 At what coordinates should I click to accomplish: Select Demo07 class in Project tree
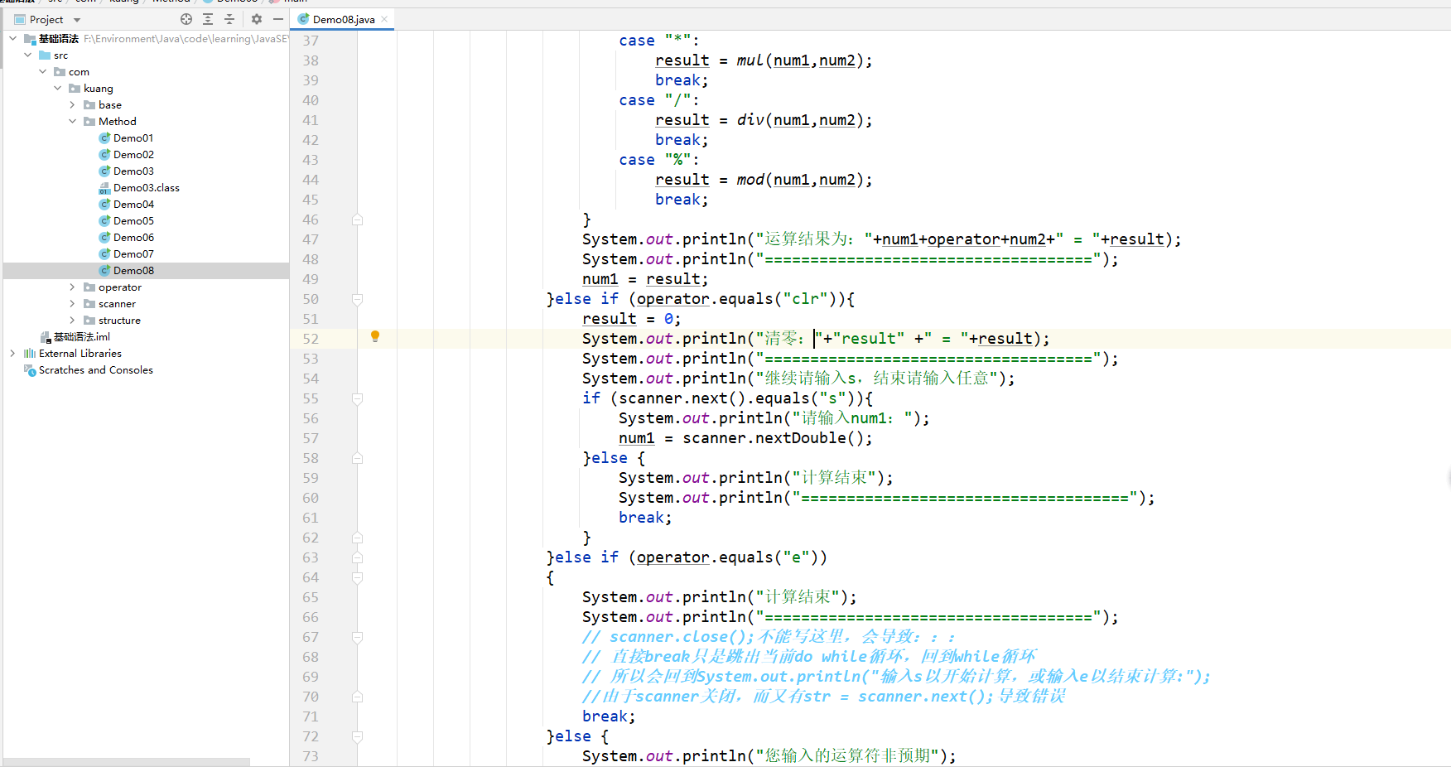[x=133, y=254]
